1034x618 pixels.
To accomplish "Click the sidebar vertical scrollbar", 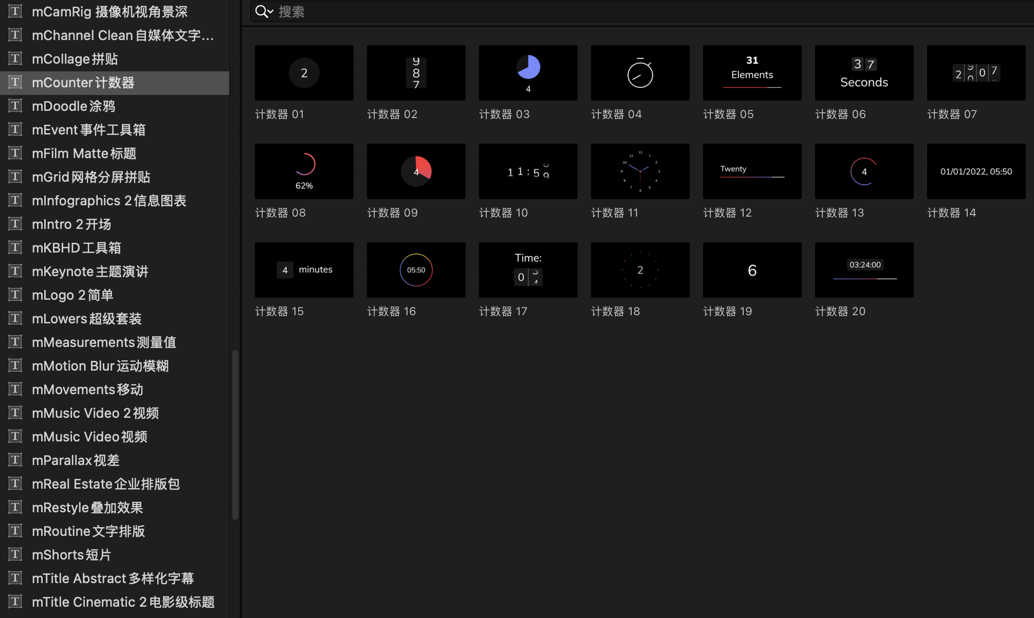I will [x=235, y=435].
